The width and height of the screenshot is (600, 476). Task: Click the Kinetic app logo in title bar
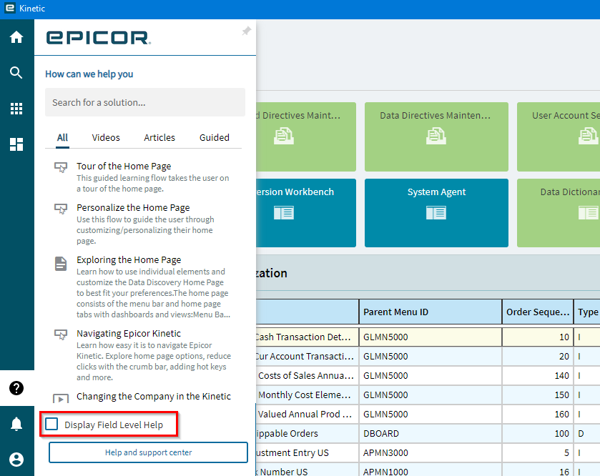pos(9,8)
